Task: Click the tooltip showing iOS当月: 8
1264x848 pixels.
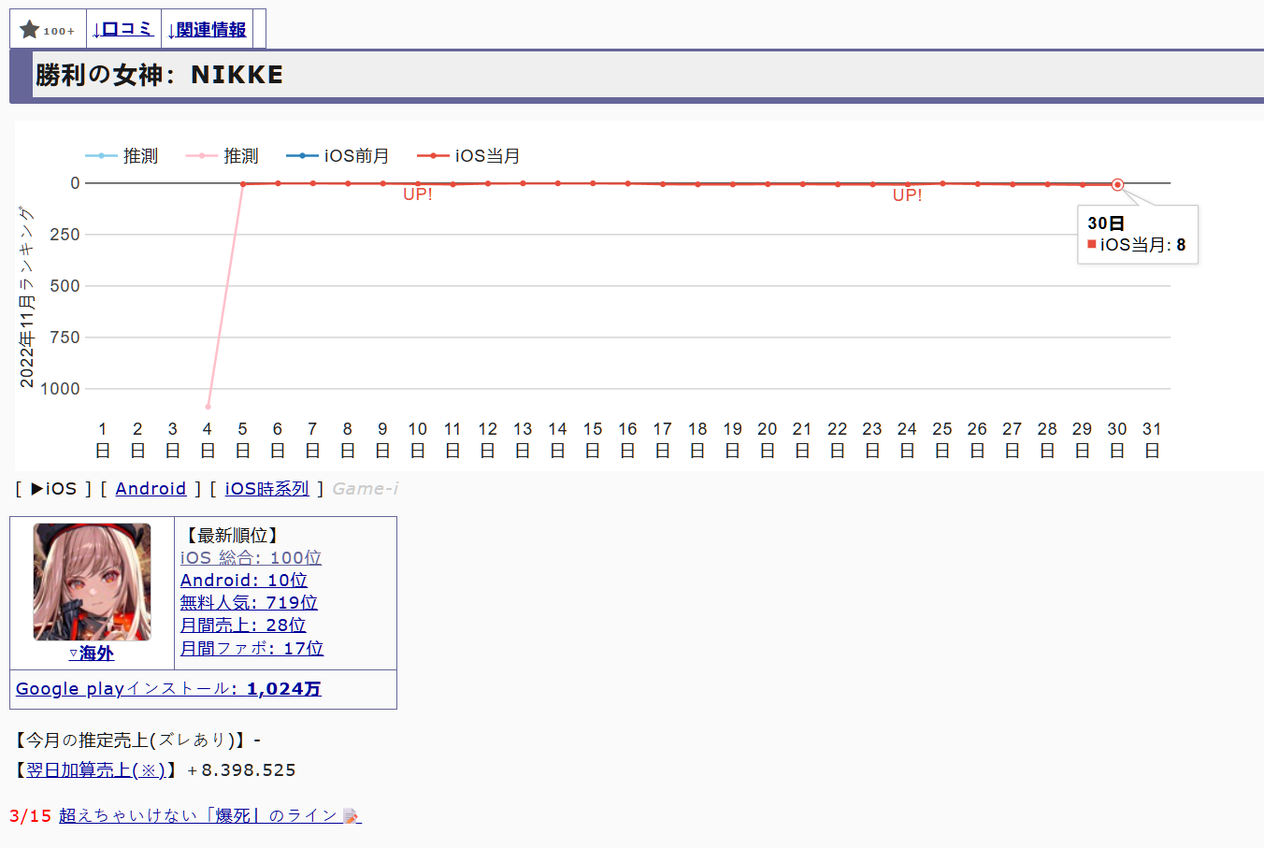Action: pos(1138,235)
